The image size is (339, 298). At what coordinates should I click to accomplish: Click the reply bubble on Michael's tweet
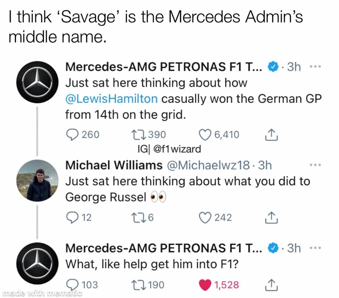tap(72, 217)
